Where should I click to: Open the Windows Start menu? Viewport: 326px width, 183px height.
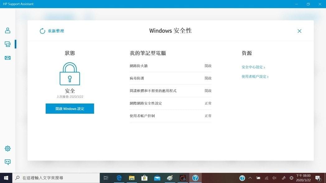(6, 178)
